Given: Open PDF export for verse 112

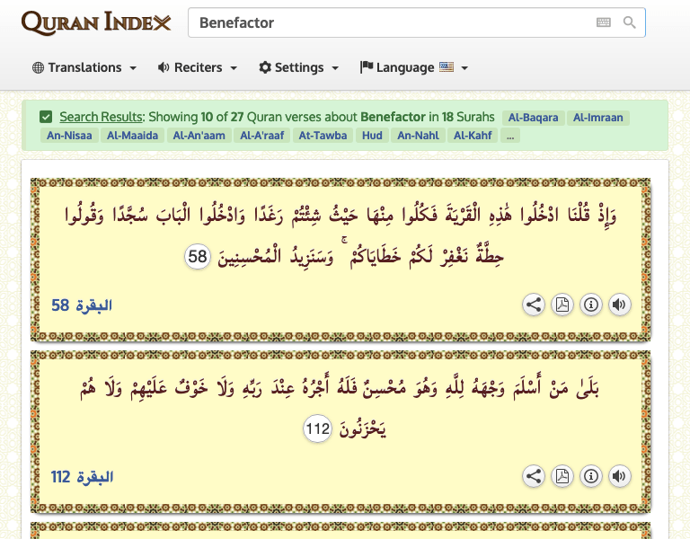Looking at the screenshot, I should click(x=562, y=476).
